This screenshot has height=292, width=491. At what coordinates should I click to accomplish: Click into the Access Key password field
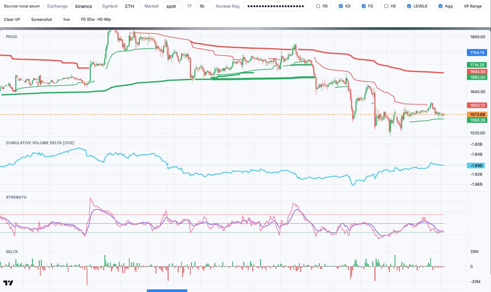tap(276, 6)
